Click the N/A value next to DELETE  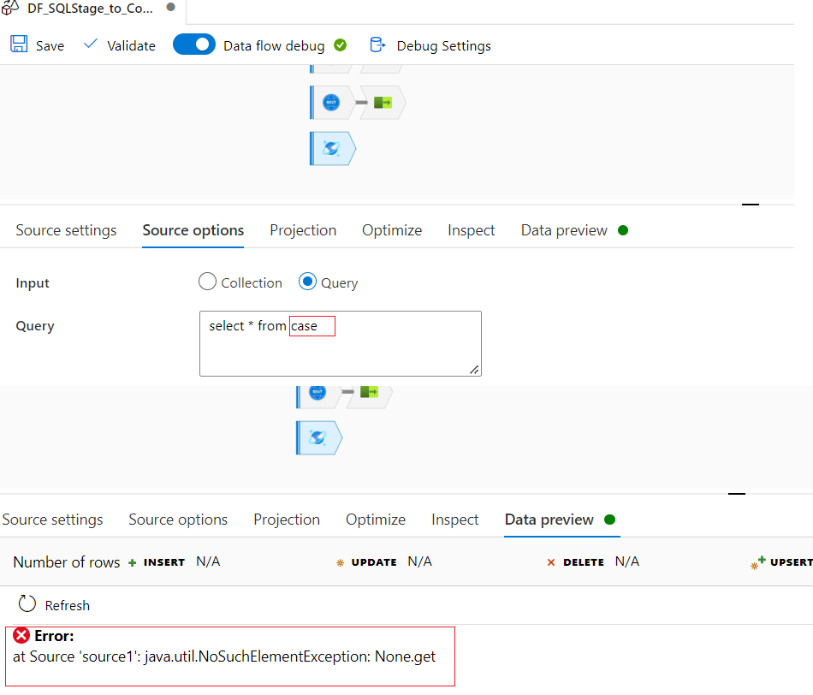click(x=626, y=561)
